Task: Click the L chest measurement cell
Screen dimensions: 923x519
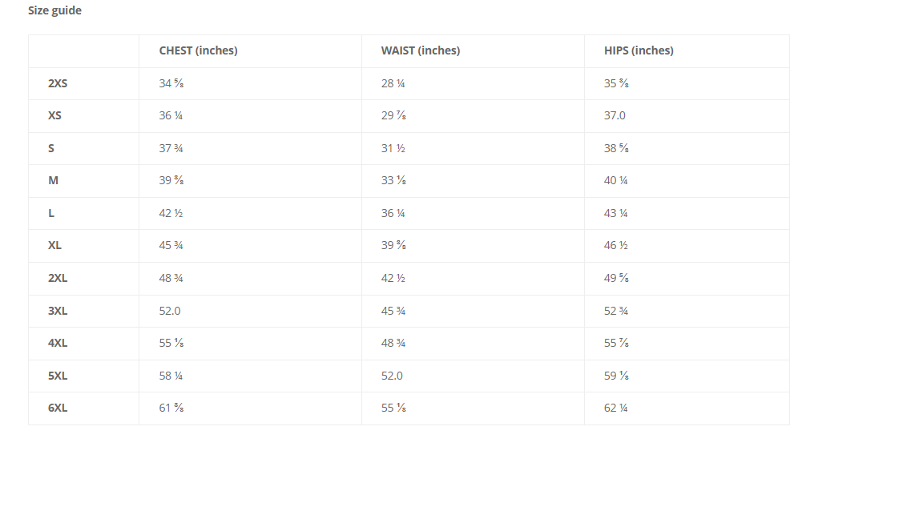Action: pyautogui.click(x=171, y=213)
